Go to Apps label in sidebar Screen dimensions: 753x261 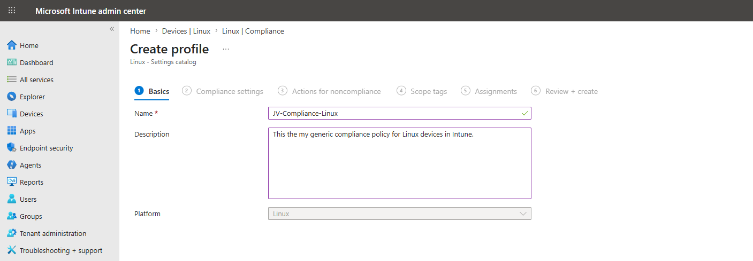pos(28,131)
